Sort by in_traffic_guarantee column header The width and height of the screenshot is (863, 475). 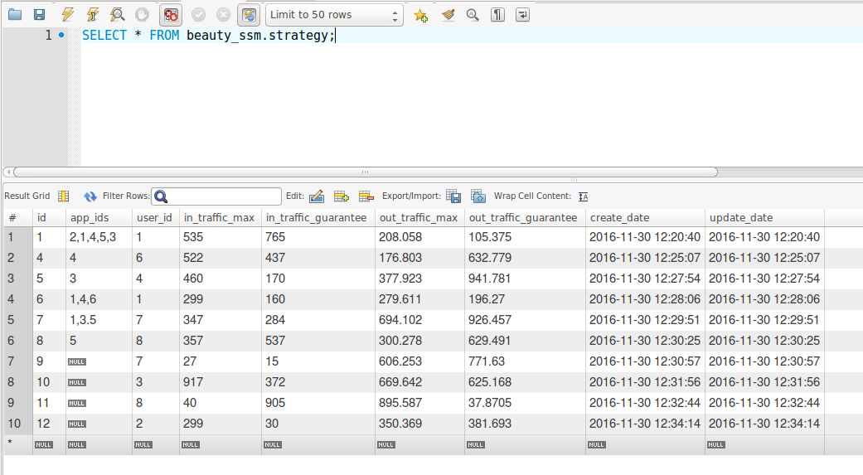[318, 217]
